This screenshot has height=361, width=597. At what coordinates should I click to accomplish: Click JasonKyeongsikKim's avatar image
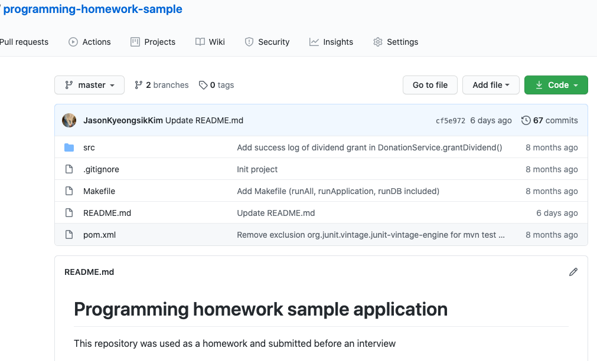point(69,120)
